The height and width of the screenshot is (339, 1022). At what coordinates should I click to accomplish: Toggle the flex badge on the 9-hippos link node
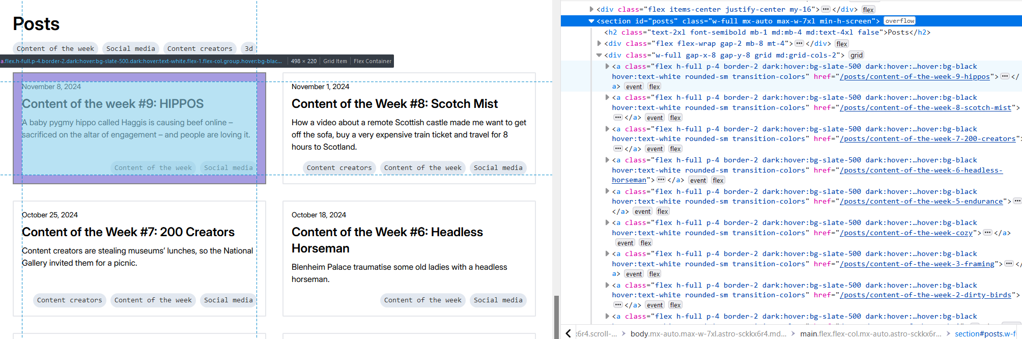point(655,87)
